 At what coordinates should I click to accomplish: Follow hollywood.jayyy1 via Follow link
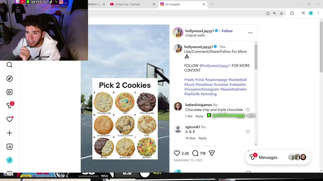point(227,31)
